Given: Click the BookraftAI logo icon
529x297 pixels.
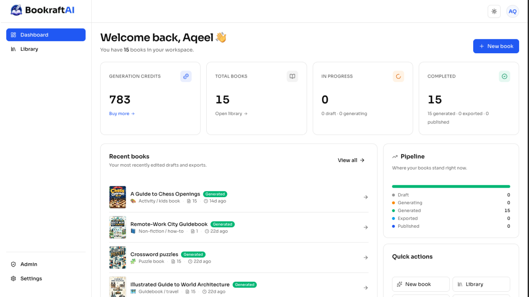Looking at the screenshot, I should point(17,10).
